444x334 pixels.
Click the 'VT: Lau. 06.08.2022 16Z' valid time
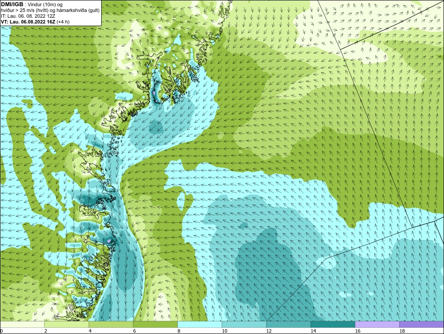click(28, 22)
